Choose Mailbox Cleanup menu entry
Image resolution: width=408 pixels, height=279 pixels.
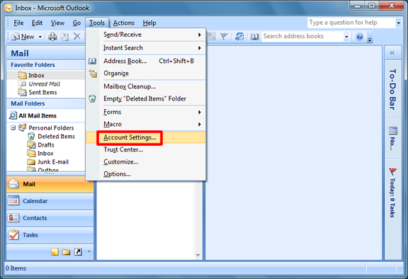coord(146,86)
